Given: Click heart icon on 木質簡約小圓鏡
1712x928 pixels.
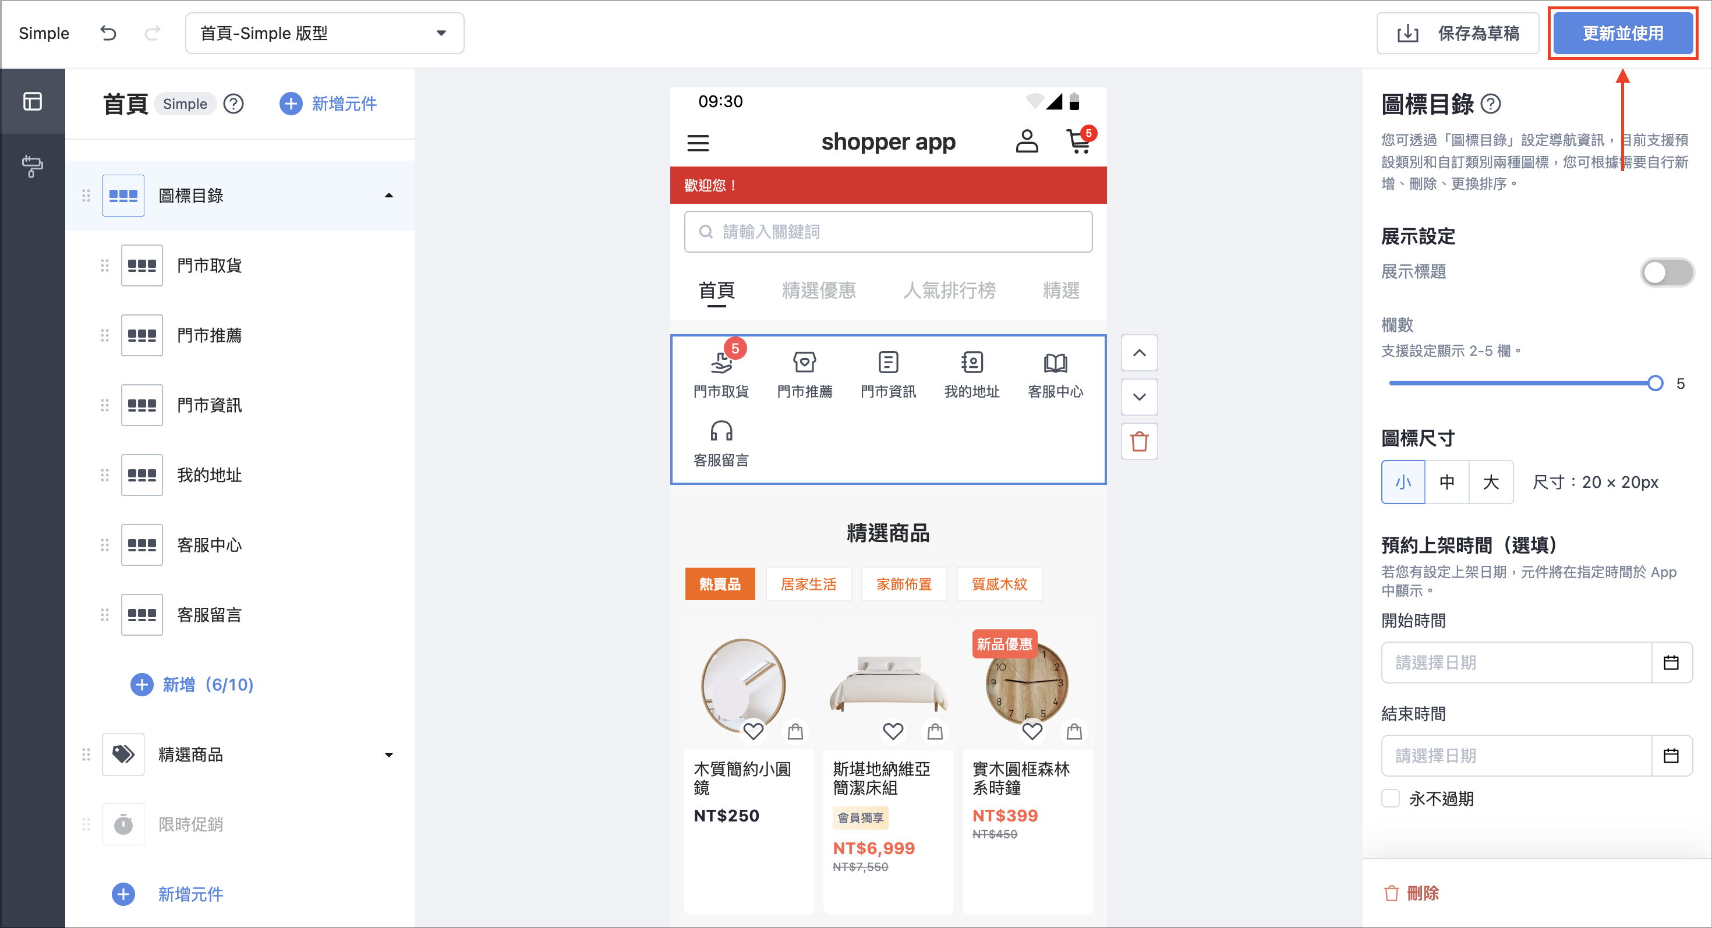Looking at the screenshot, I should pyautogui.click(x=753, y=731).
